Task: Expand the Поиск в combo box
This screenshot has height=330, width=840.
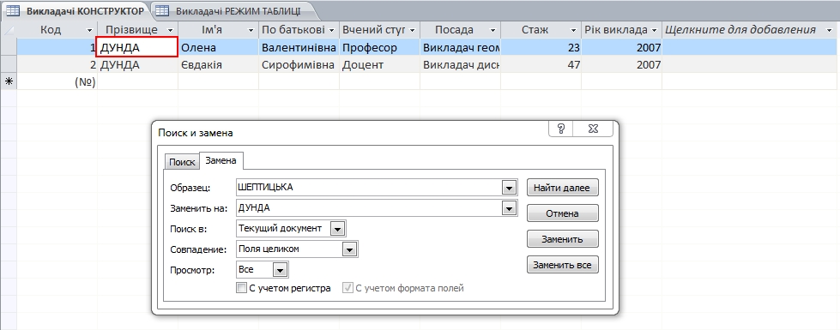Action: pyautogui.click(x=337, y=229)
